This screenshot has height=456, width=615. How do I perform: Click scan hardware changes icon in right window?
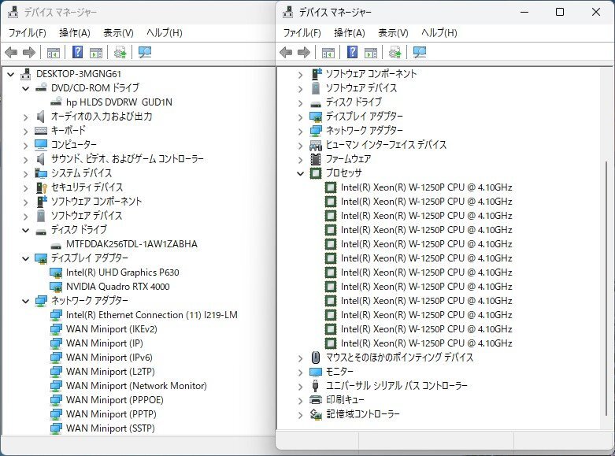[x=420, y=52]
